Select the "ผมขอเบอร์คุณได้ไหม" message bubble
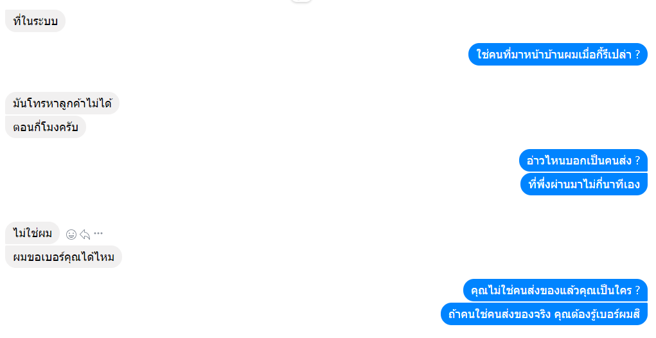Screen dimensions: 656x338 64,257
